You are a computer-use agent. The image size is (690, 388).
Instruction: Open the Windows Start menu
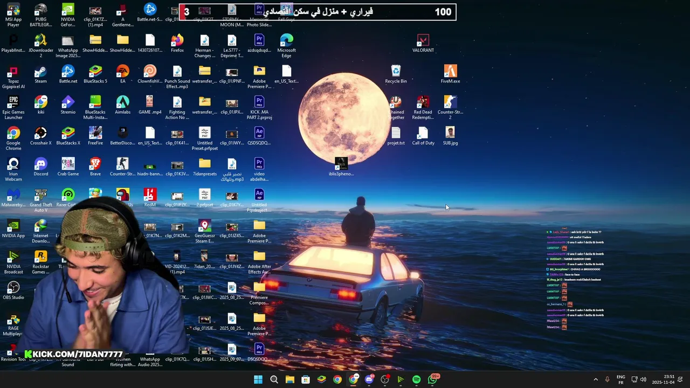click(258, 379)
